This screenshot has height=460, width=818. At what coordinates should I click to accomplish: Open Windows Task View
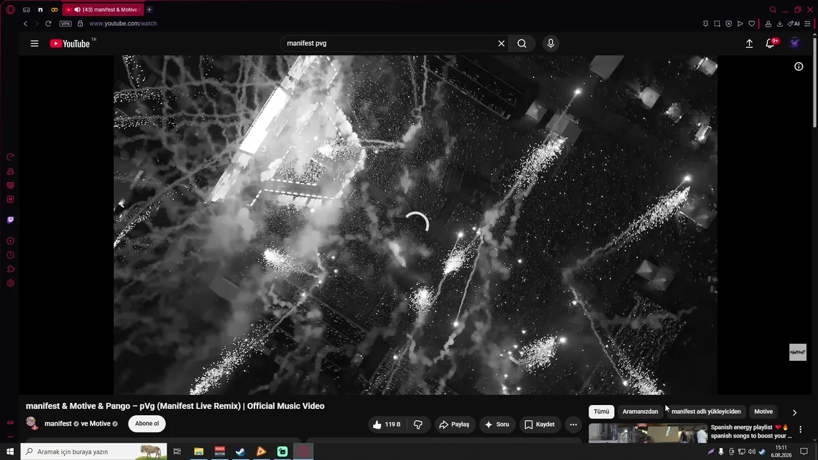pos(177,452)
